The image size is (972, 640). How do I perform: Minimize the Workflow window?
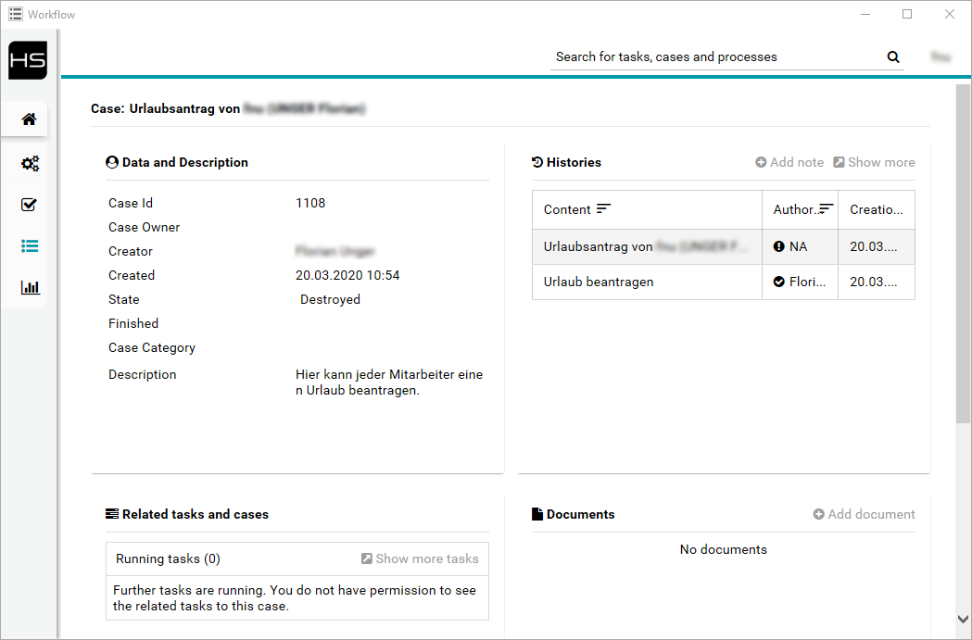click(865, 14)
